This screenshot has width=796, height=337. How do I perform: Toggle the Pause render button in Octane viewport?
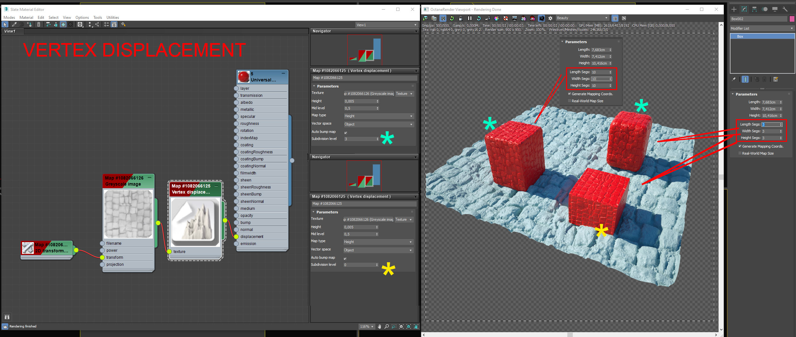(469, 18)
